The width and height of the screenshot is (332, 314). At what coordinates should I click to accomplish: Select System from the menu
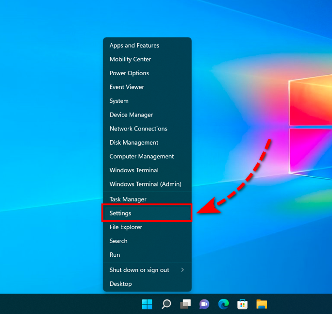[x=147, y=101]
